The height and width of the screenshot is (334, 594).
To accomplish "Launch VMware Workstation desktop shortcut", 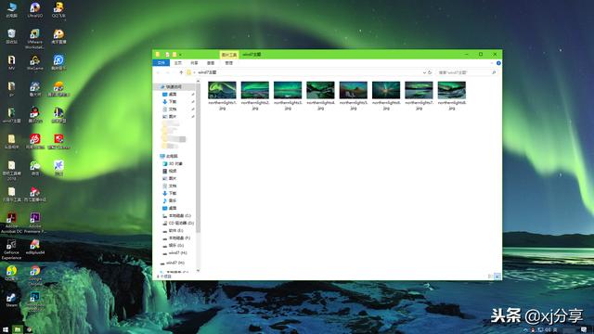I will (x=35, y=39).
